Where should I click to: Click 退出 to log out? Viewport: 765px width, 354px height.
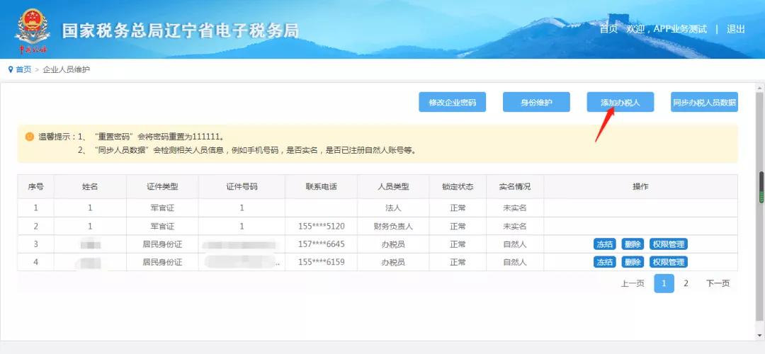pyautogui.click(x=736, y=29)
